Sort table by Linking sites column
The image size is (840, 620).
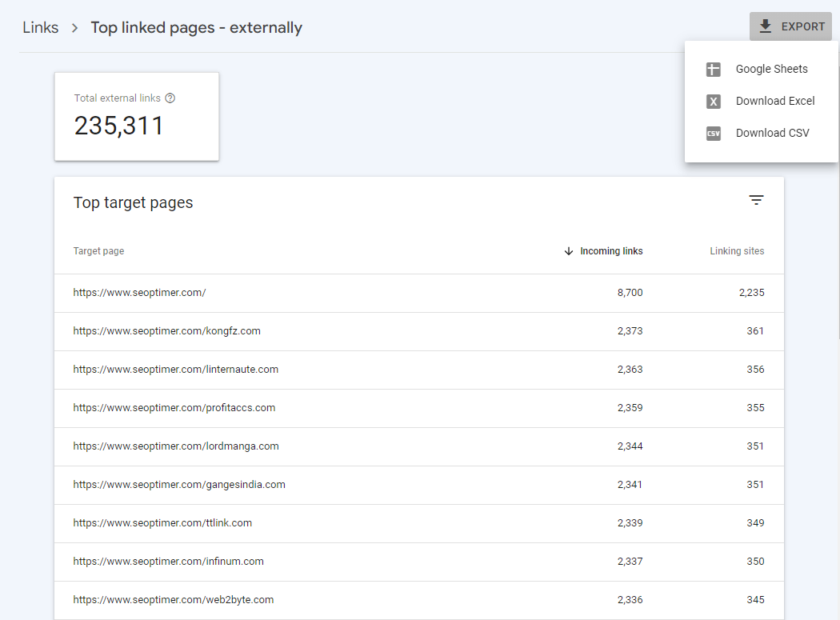point(736,251)
